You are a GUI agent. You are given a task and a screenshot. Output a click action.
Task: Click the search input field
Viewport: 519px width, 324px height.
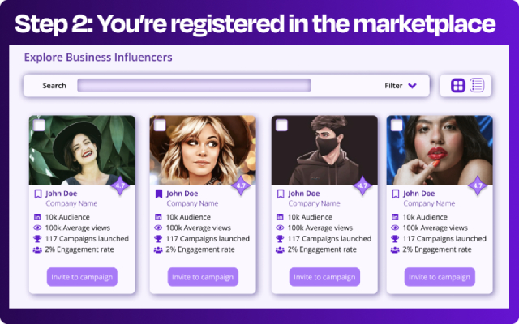[194, 85]
